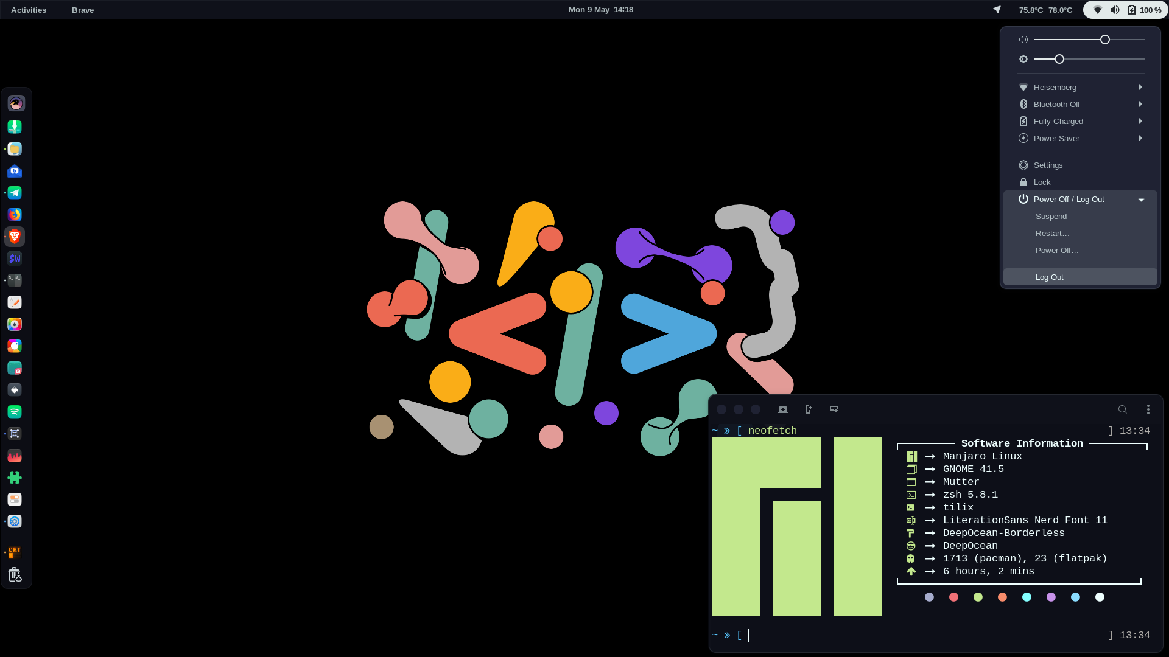
Task: Open the Activities overview
Action: point(29,10)
